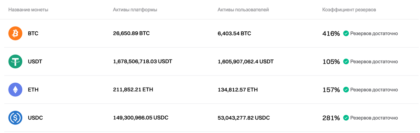Click the green Tether USDT icon
This screenshot has height=133, width=420.
coord(15,61)
